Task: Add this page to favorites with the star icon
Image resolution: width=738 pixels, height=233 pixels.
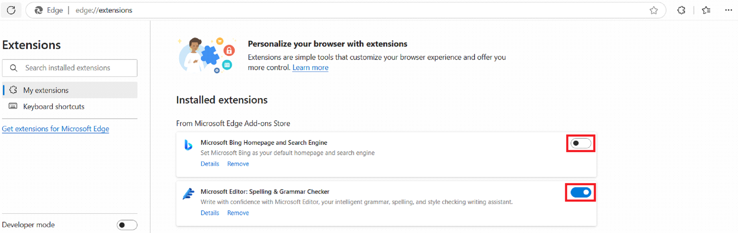Action: [654, 10]
